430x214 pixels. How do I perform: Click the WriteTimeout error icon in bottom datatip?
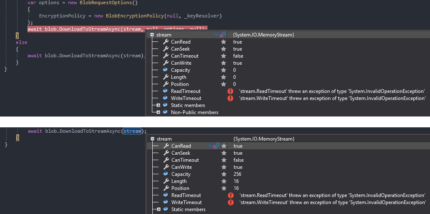(231, 202)
